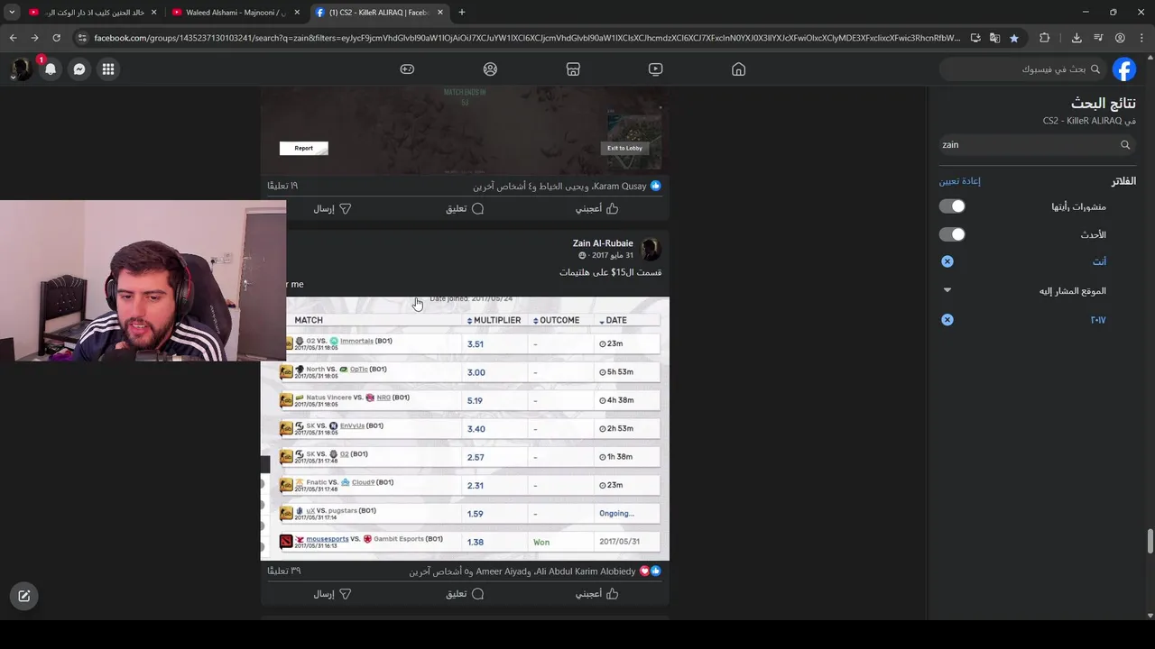Open account profile avatar menu

(x=21, y=69)
